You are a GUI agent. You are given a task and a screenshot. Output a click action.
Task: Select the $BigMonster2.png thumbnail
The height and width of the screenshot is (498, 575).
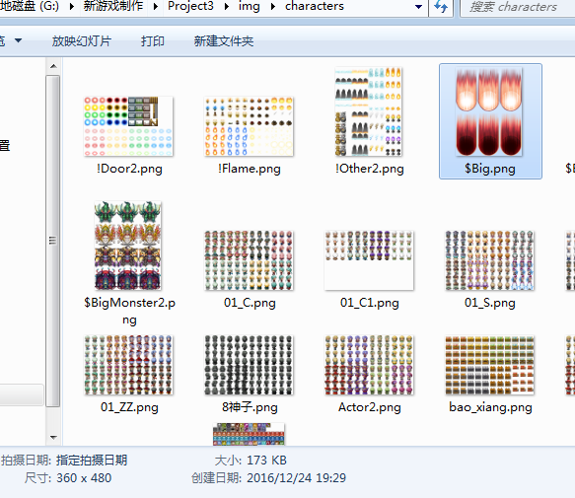pos(127,246)
